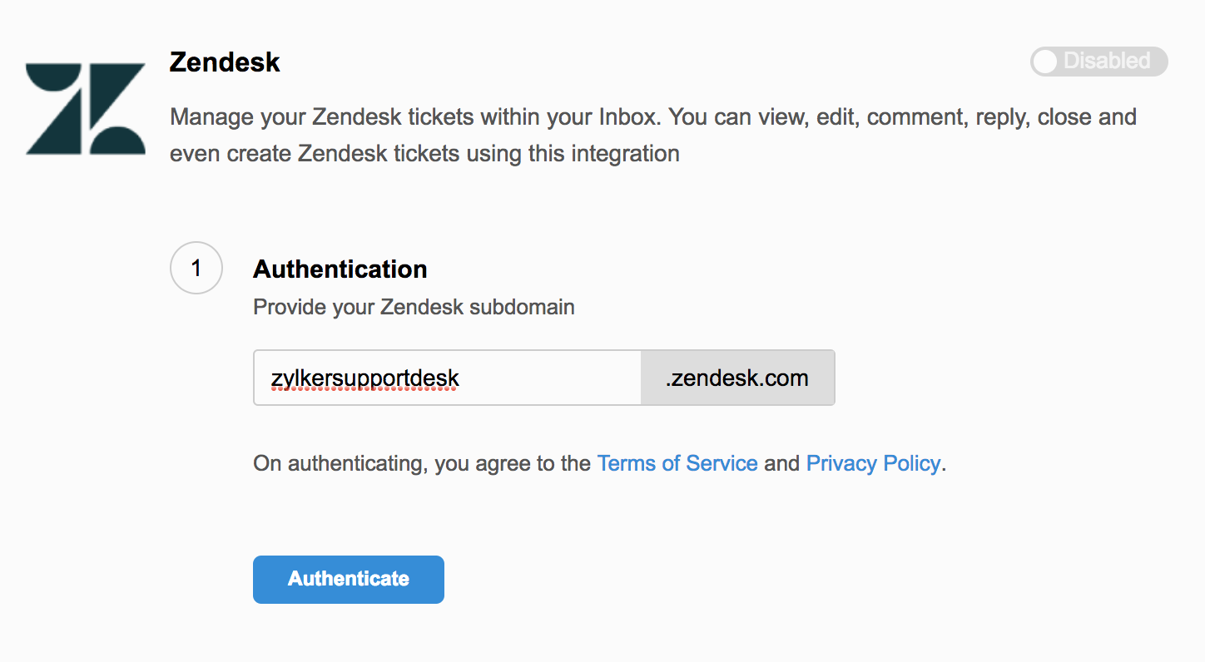Click the word 'and' between the two links
The height and width of the screenshot is (662, 1205).
[782, 463]
